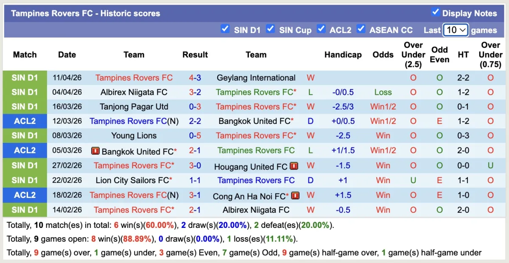Click Albirex Niigata FC on 04/04/26 row

click(x=134, y=92)
